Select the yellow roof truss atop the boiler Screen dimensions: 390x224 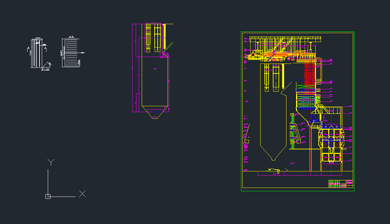[285, 39]
